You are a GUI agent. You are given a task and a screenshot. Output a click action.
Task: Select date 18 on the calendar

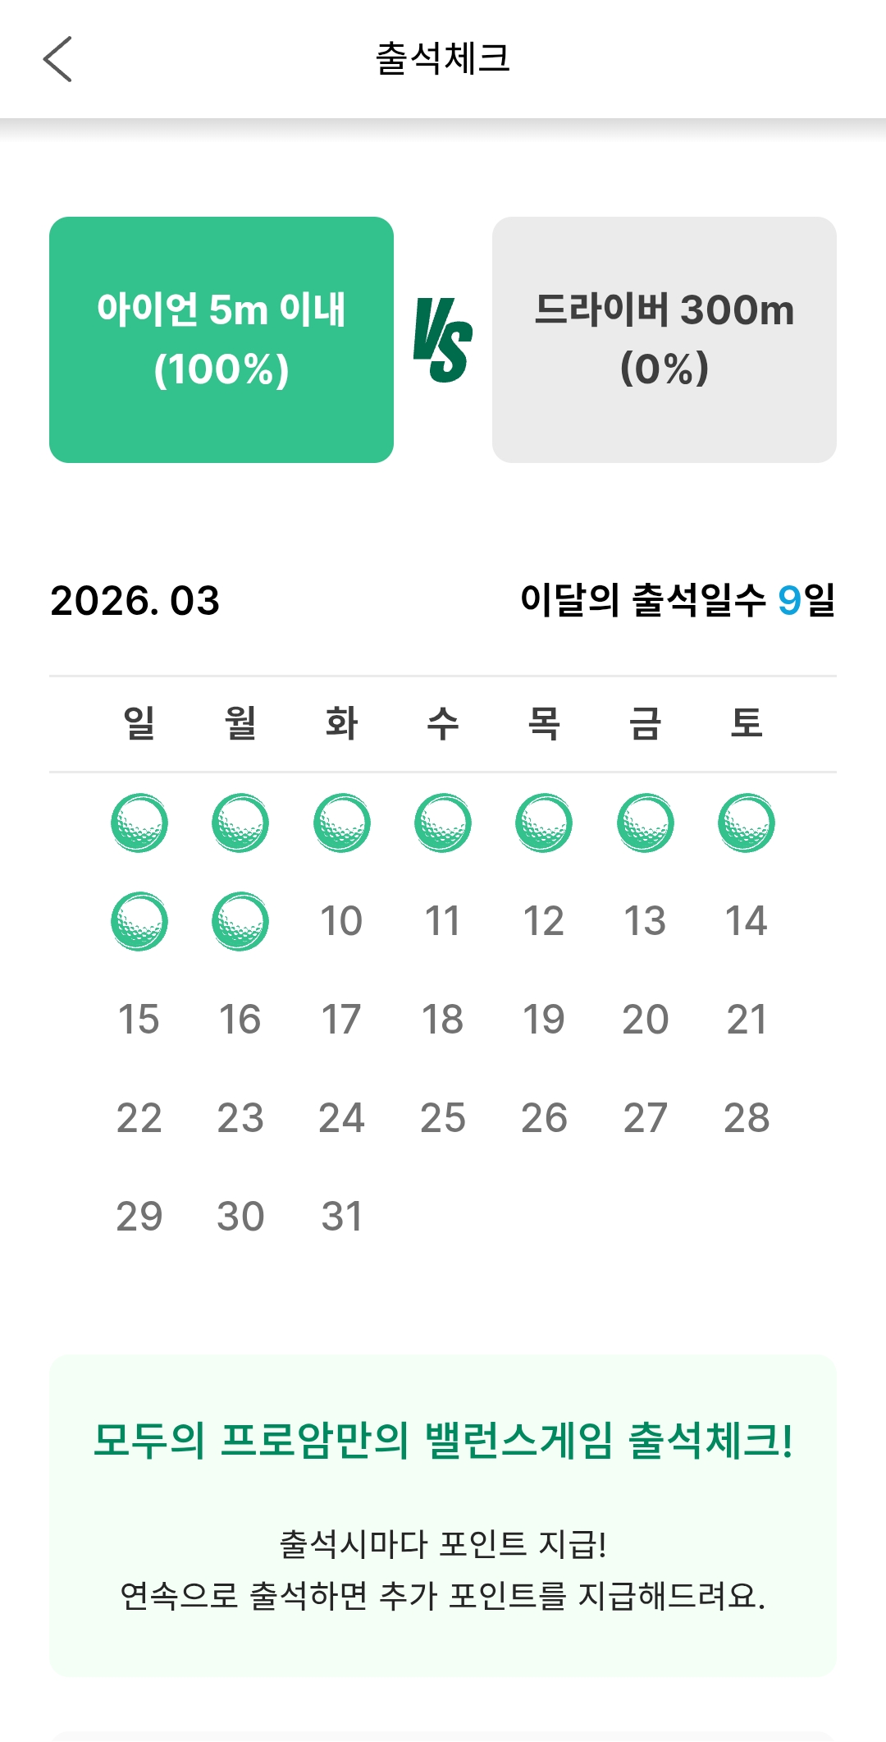click(x=443, y=1020)
